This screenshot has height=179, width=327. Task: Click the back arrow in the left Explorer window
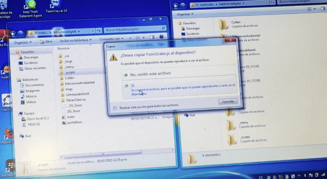click(x=14, y=33)
